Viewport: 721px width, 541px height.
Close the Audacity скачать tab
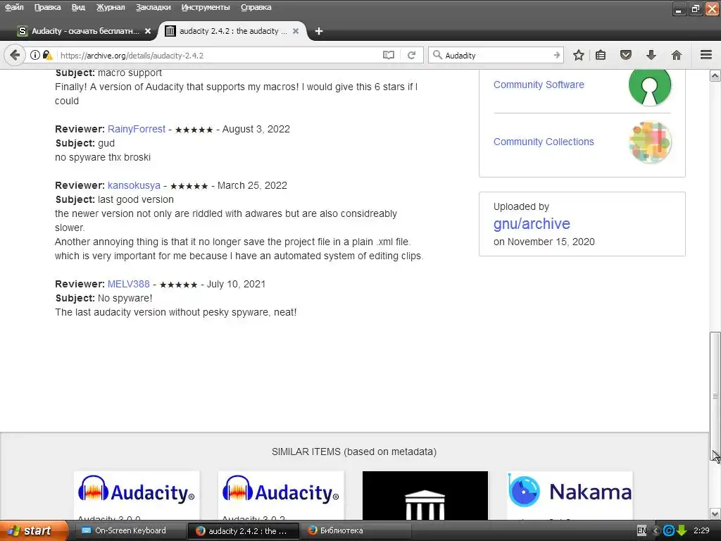coord(148,31)
